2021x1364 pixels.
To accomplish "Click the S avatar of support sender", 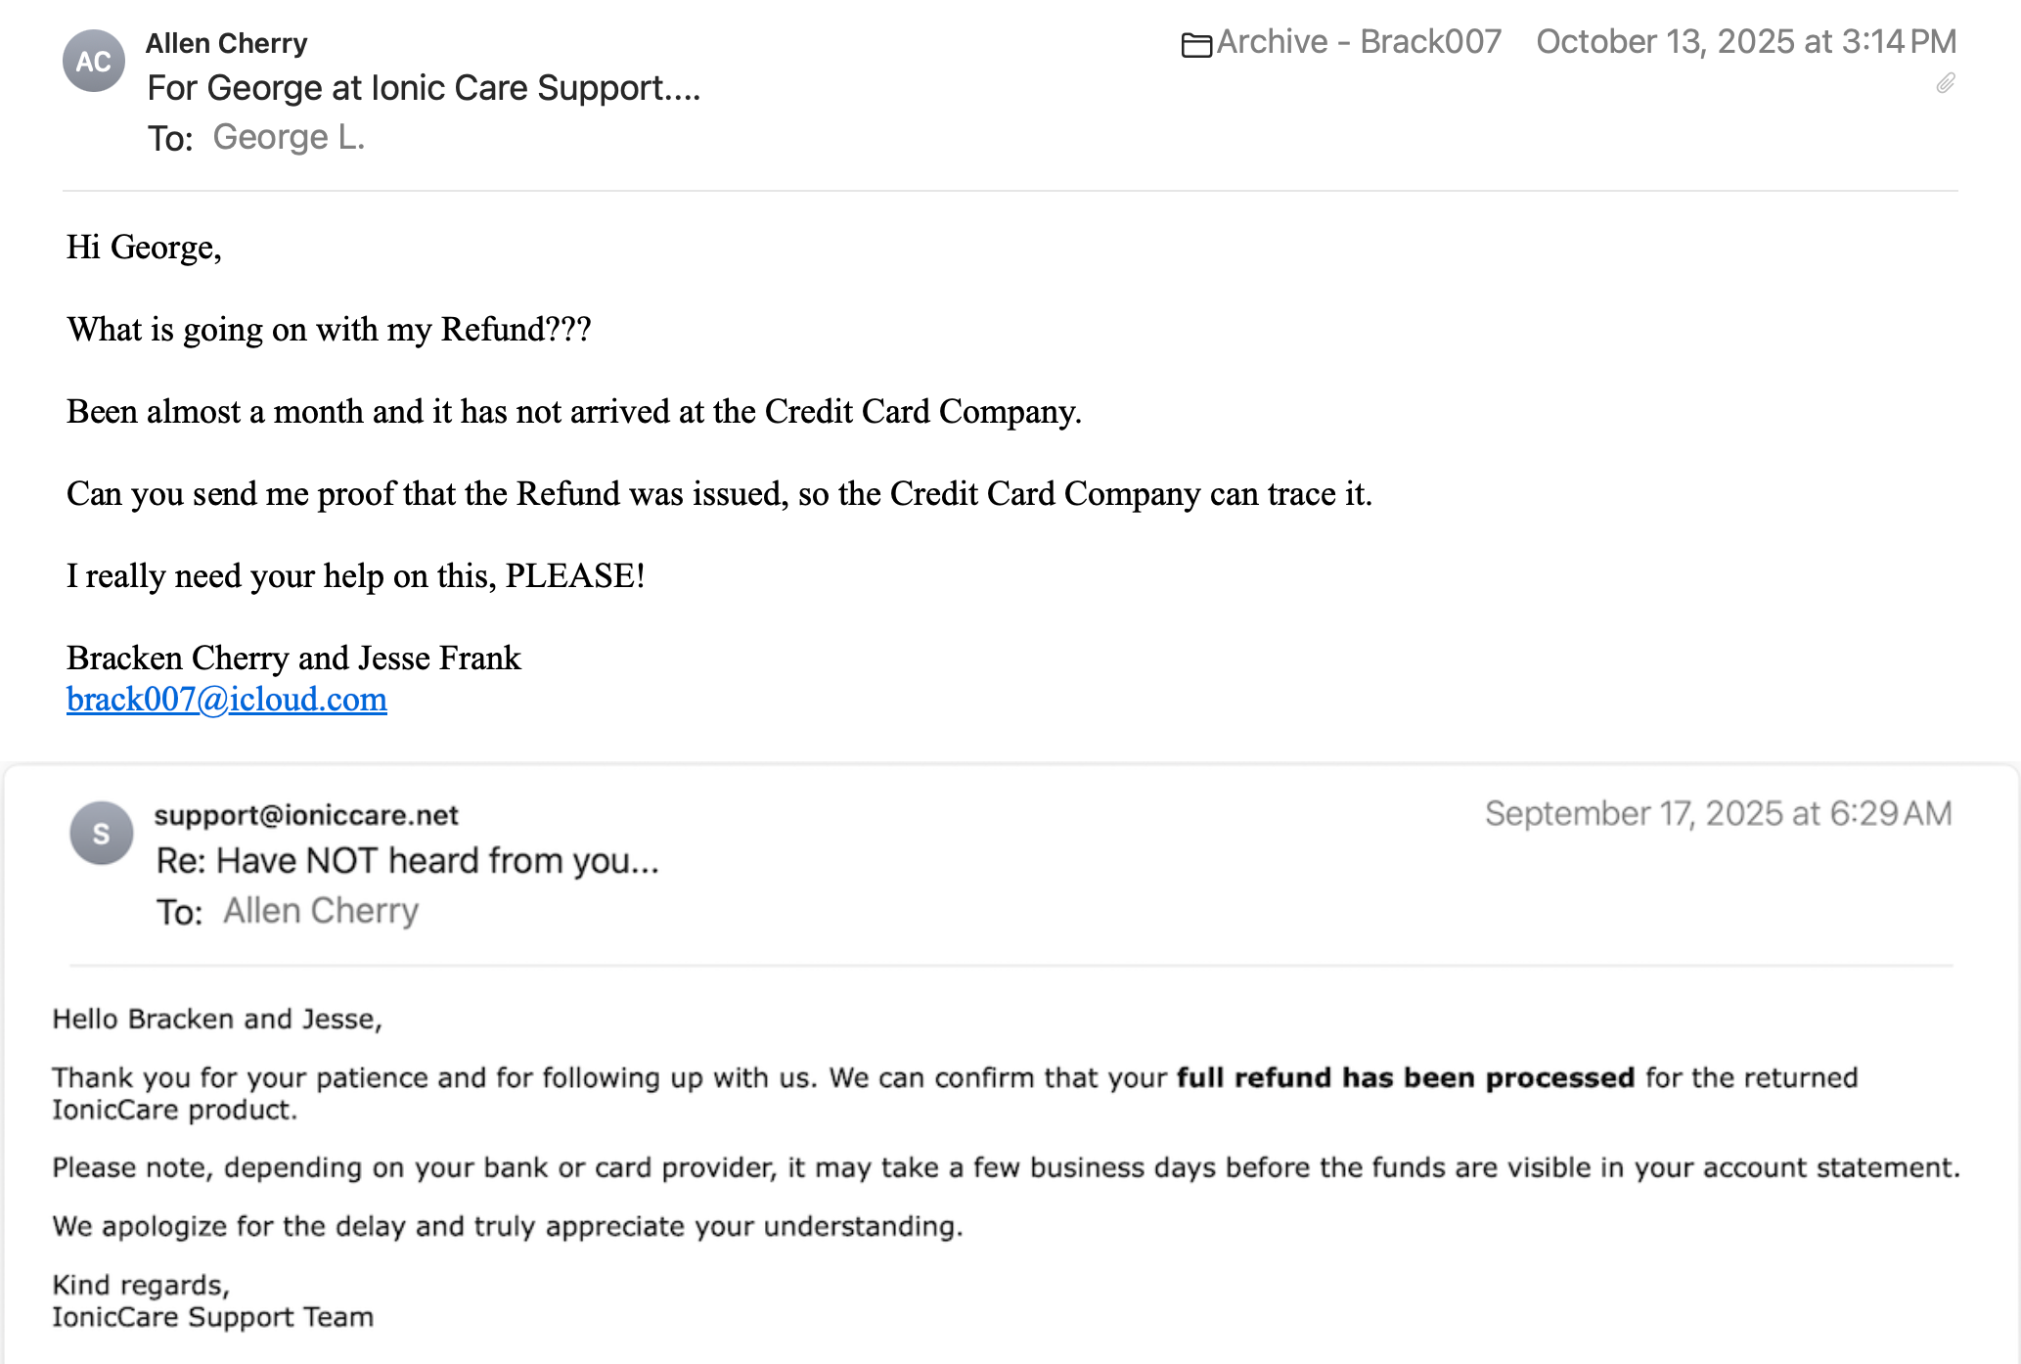I will [x=102, y=834].
